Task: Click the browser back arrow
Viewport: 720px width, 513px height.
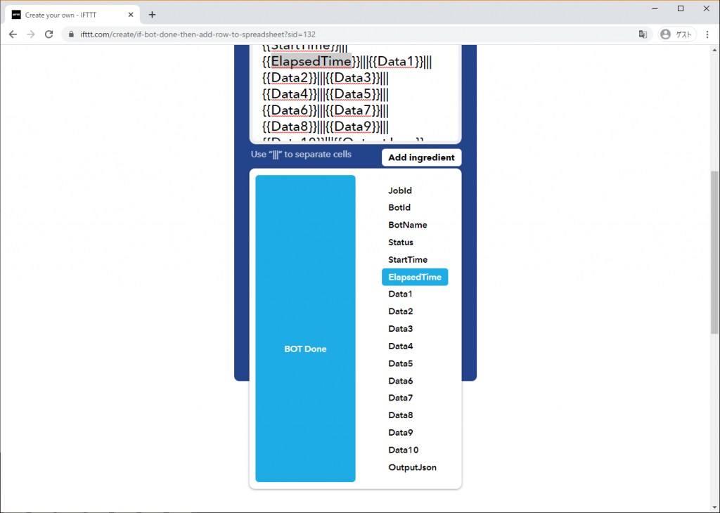Action: pyautogui.click(x=13, y=34)
